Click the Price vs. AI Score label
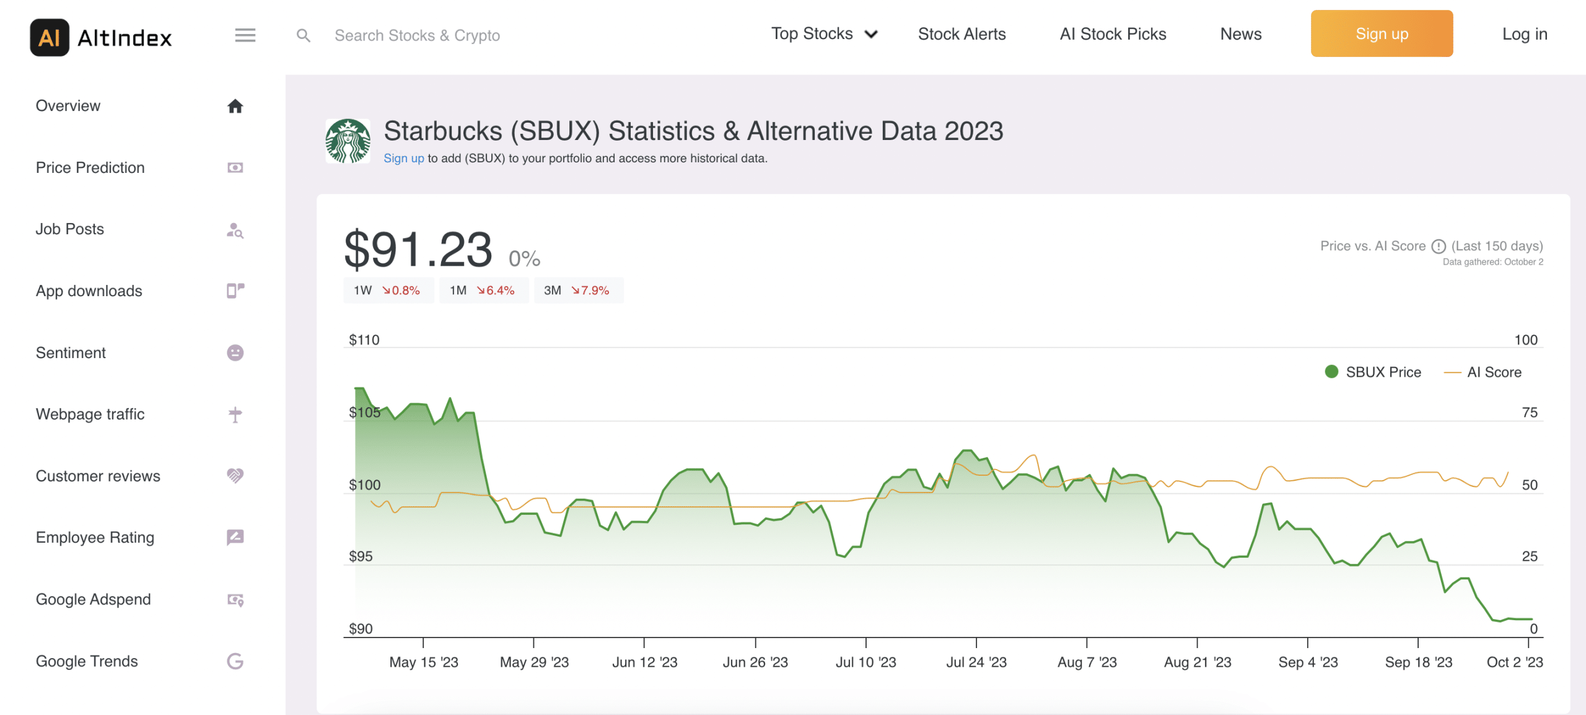Image resolution: width=1586 pixels, height=715 pixels. (1373, 246)
